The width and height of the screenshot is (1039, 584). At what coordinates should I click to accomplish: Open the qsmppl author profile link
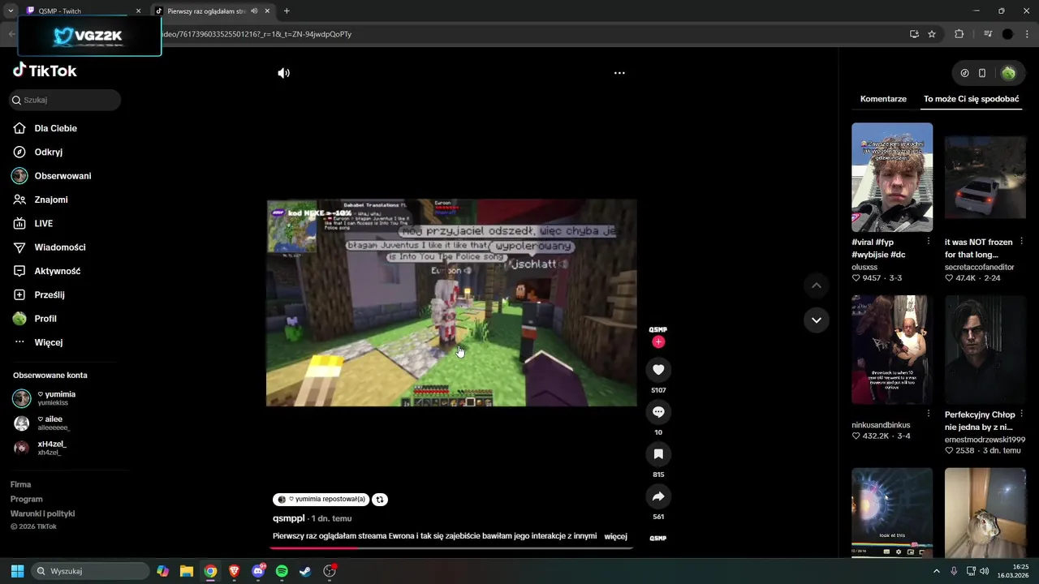tap(289, 518)
